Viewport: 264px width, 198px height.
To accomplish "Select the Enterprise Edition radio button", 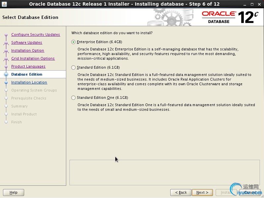I will tap(73, 42).
